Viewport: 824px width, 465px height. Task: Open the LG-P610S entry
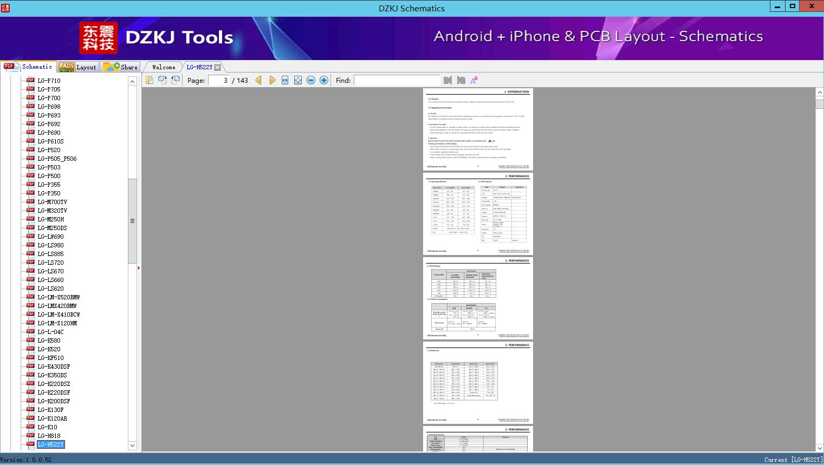pyautogui.click(x=50, y=141)
